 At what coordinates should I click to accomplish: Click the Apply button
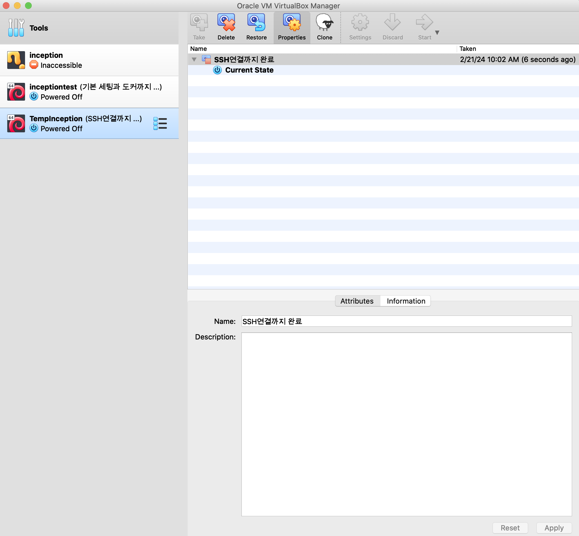click(554, 528)
